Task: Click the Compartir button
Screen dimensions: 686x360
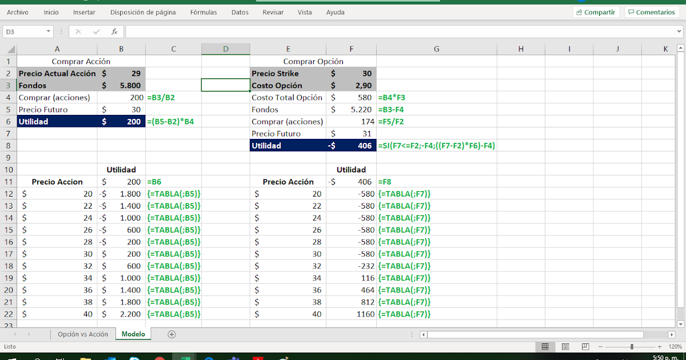Action: coord(596,11)
